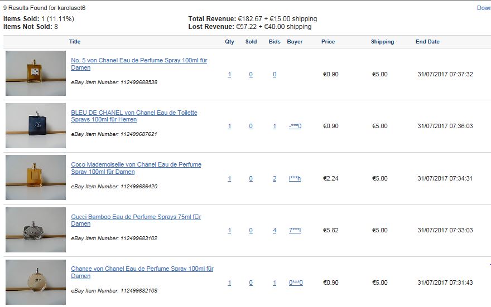Select item number 112499682108 text
This screenshot has height=307, width=491.
coord(139,291)
